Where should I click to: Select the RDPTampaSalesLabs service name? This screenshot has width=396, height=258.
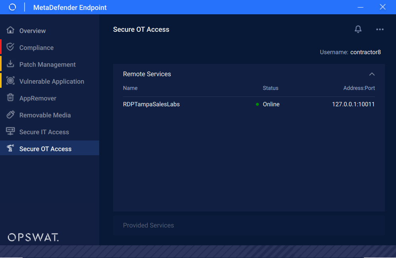[151, 104]
